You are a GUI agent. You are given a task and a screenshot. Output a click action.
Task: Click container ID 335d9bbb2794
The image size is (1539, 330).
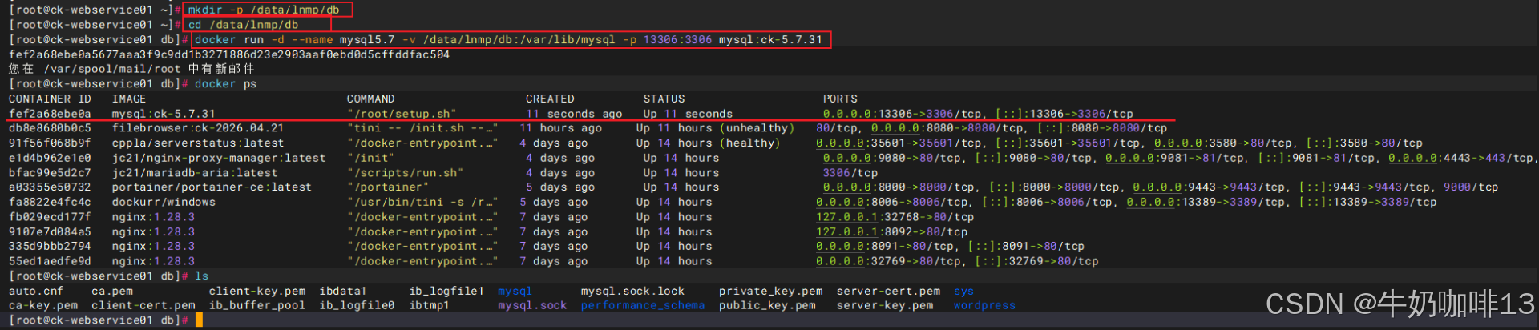pyautogui.click(x=50, y=246)
